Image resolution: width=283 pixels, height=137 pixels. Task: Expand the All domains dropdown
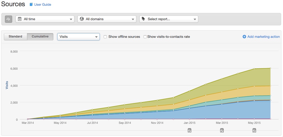pyautogui.click(x=107, y=19)
